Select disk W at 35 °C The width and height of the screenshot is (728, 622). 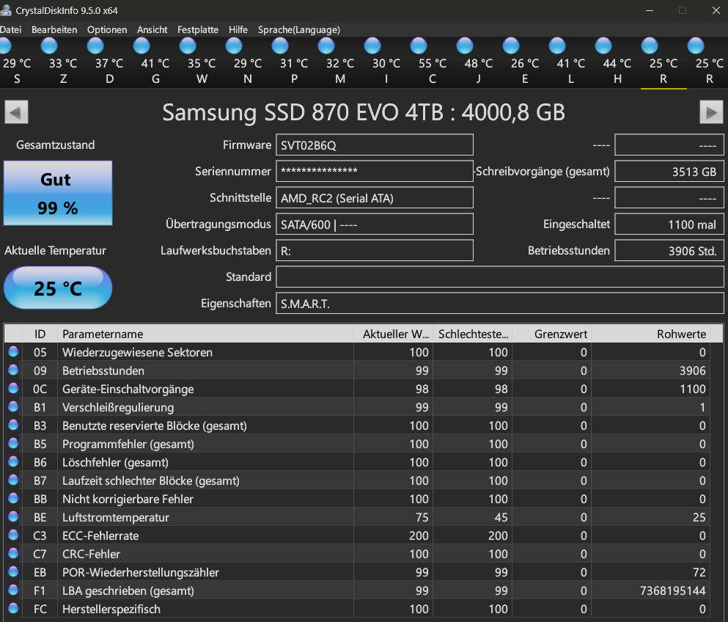[x=202, y=62]
